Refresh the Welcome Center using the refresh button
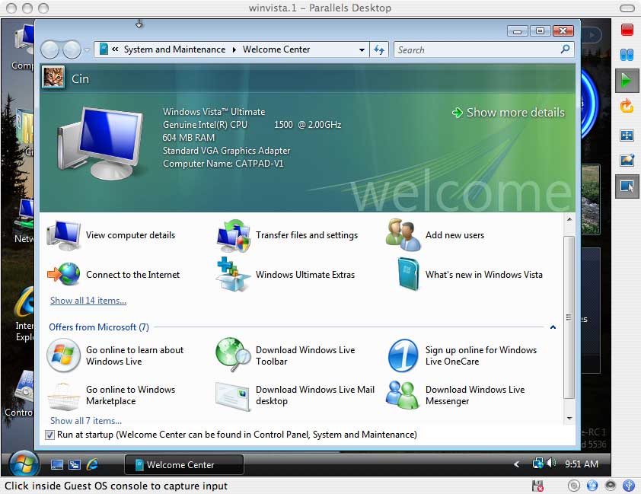Viewport: 641px width, 494px height. click(x=379, y=49)
